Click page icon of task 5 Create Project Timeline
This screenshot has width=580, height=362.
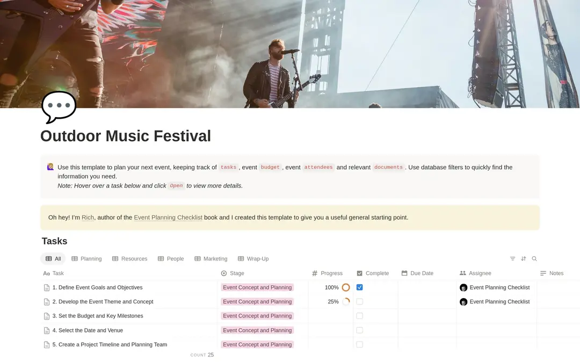(47, 345)
